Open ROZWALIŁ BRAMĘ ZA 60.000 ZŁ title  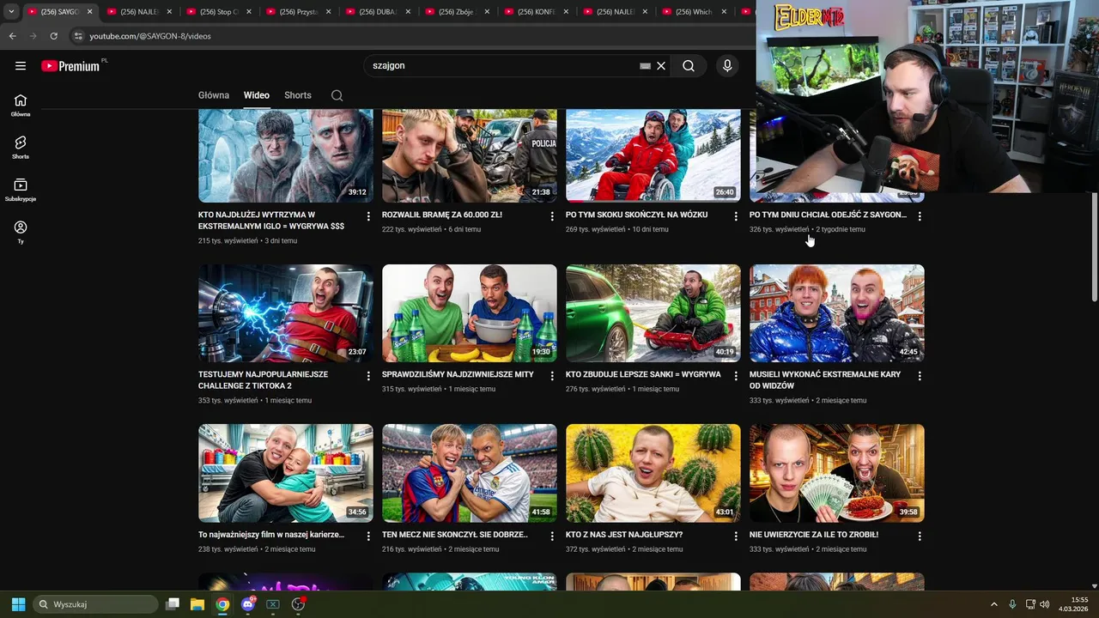click(442, 215)
